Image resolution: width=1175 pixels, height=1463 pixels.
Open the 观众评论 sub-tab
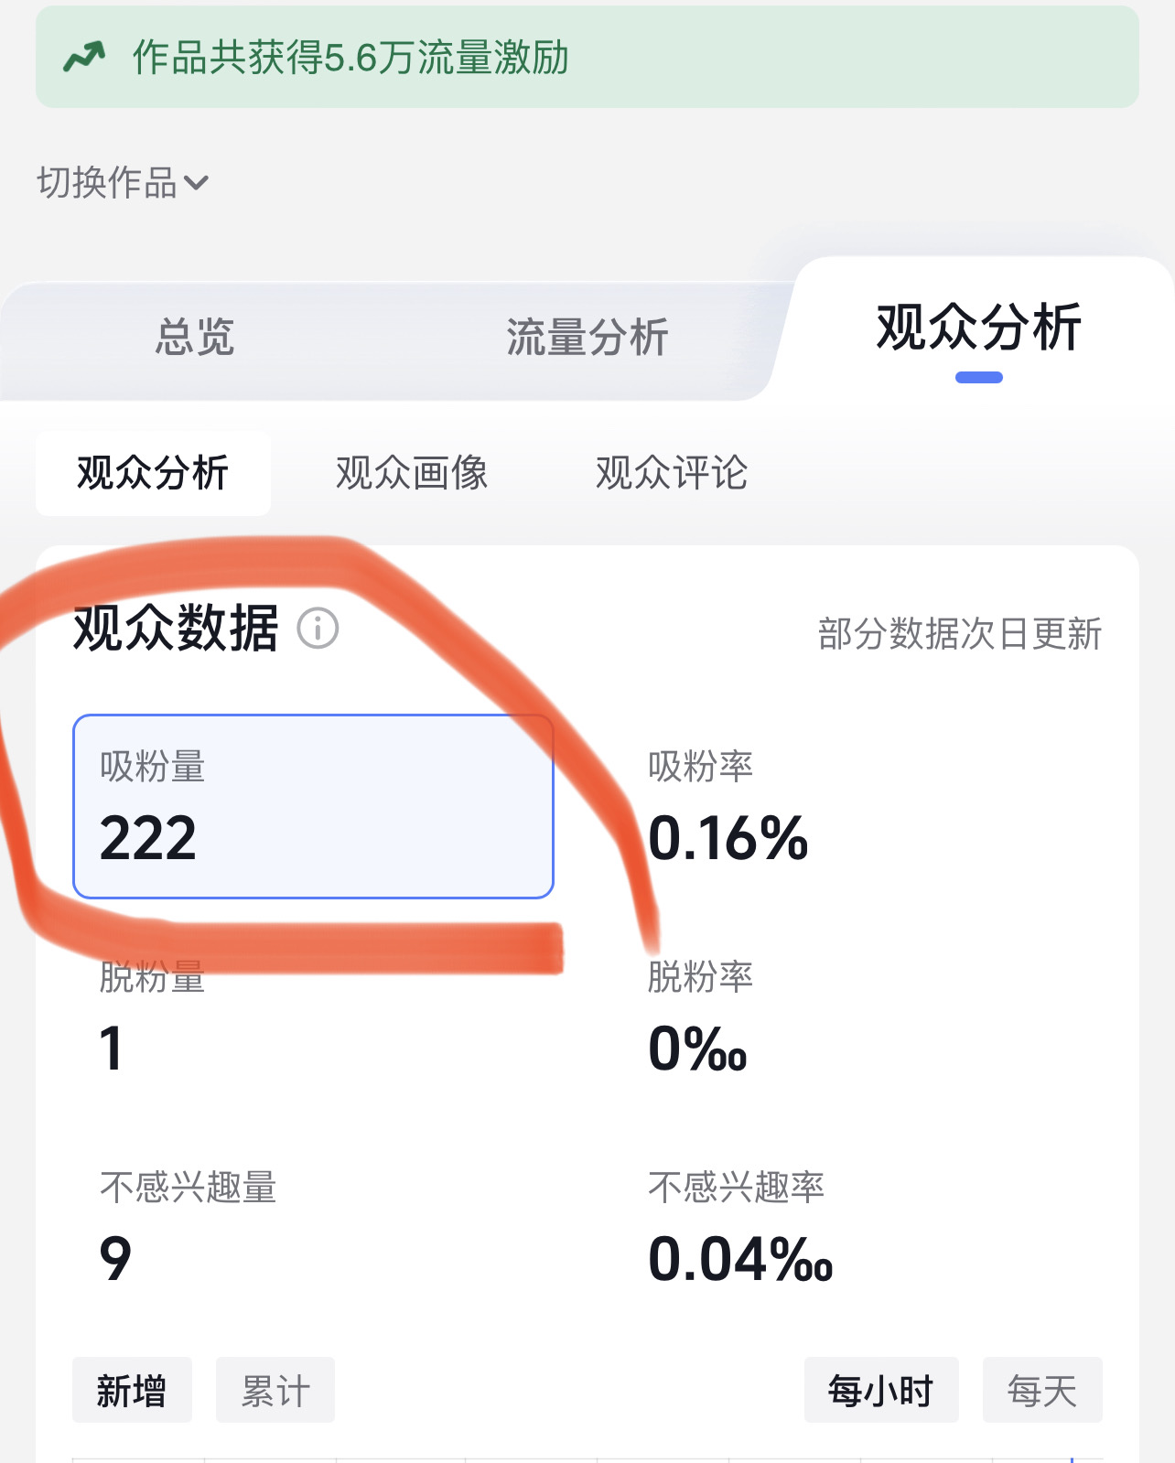tap(671, 473)
